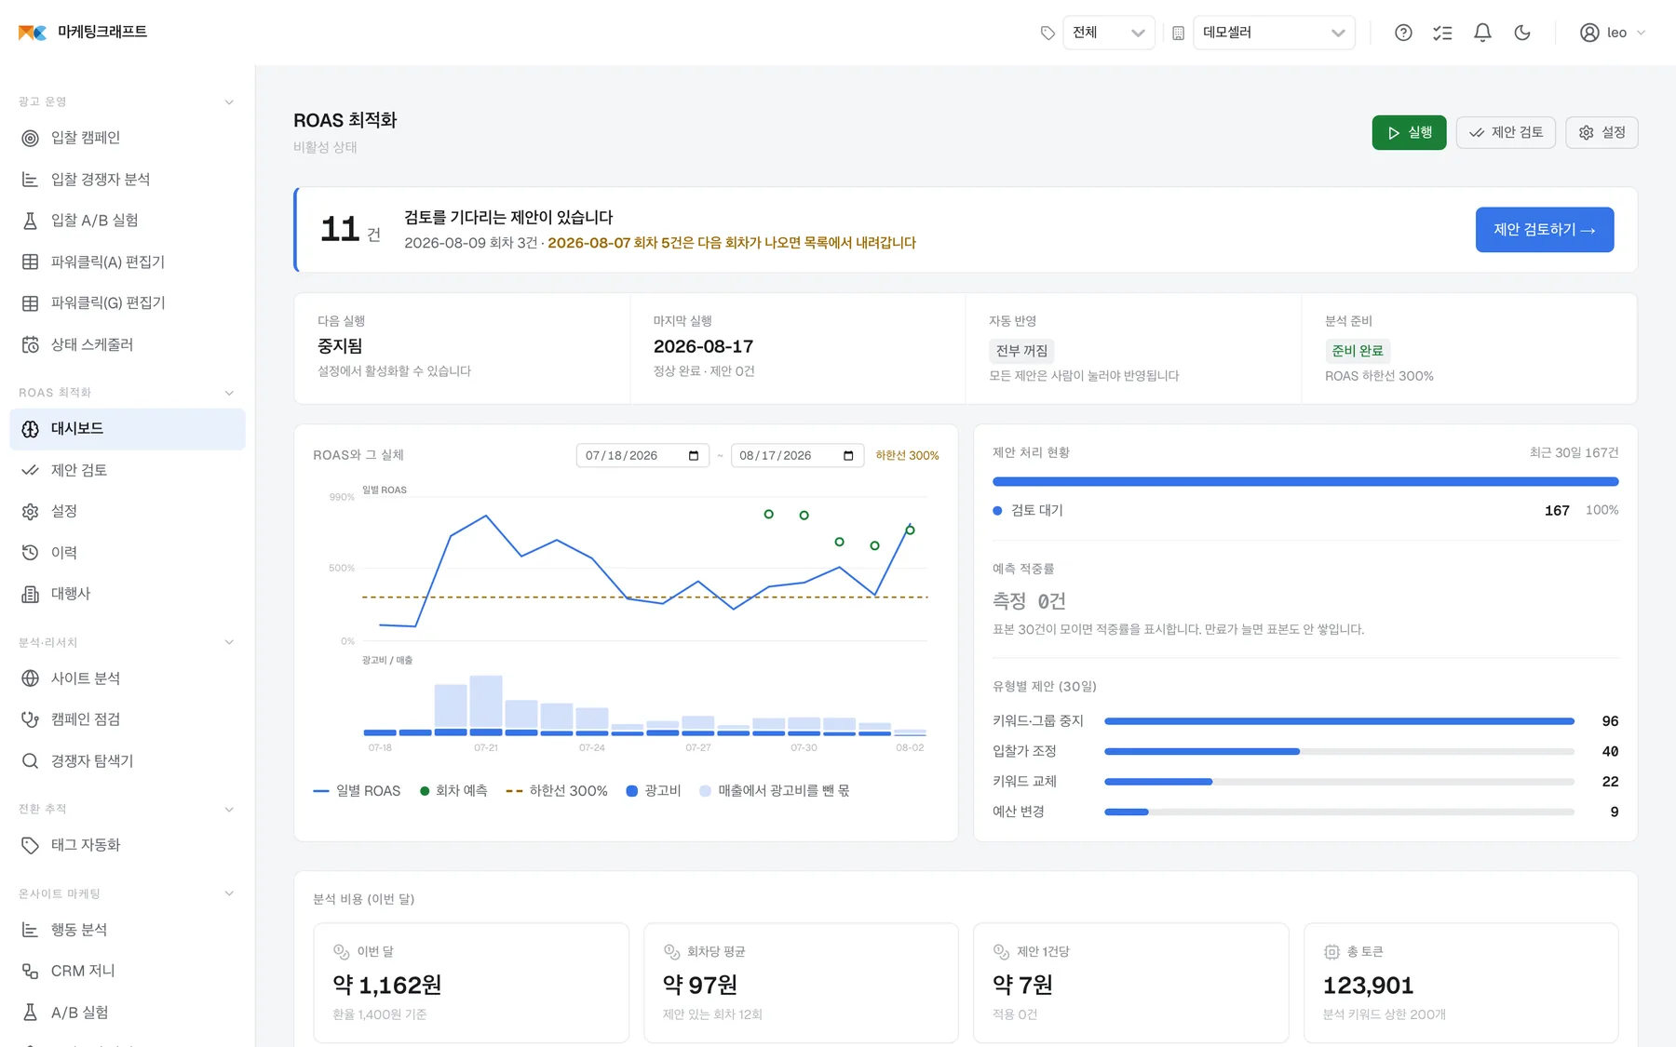
Task: Click the 마케팅크래프트 logo
Action: tap(83, 33)
